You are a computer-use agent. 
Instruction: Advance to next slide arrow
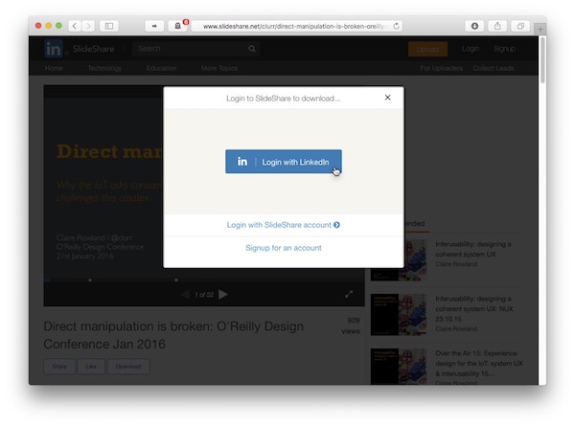(x=223, y=295)
